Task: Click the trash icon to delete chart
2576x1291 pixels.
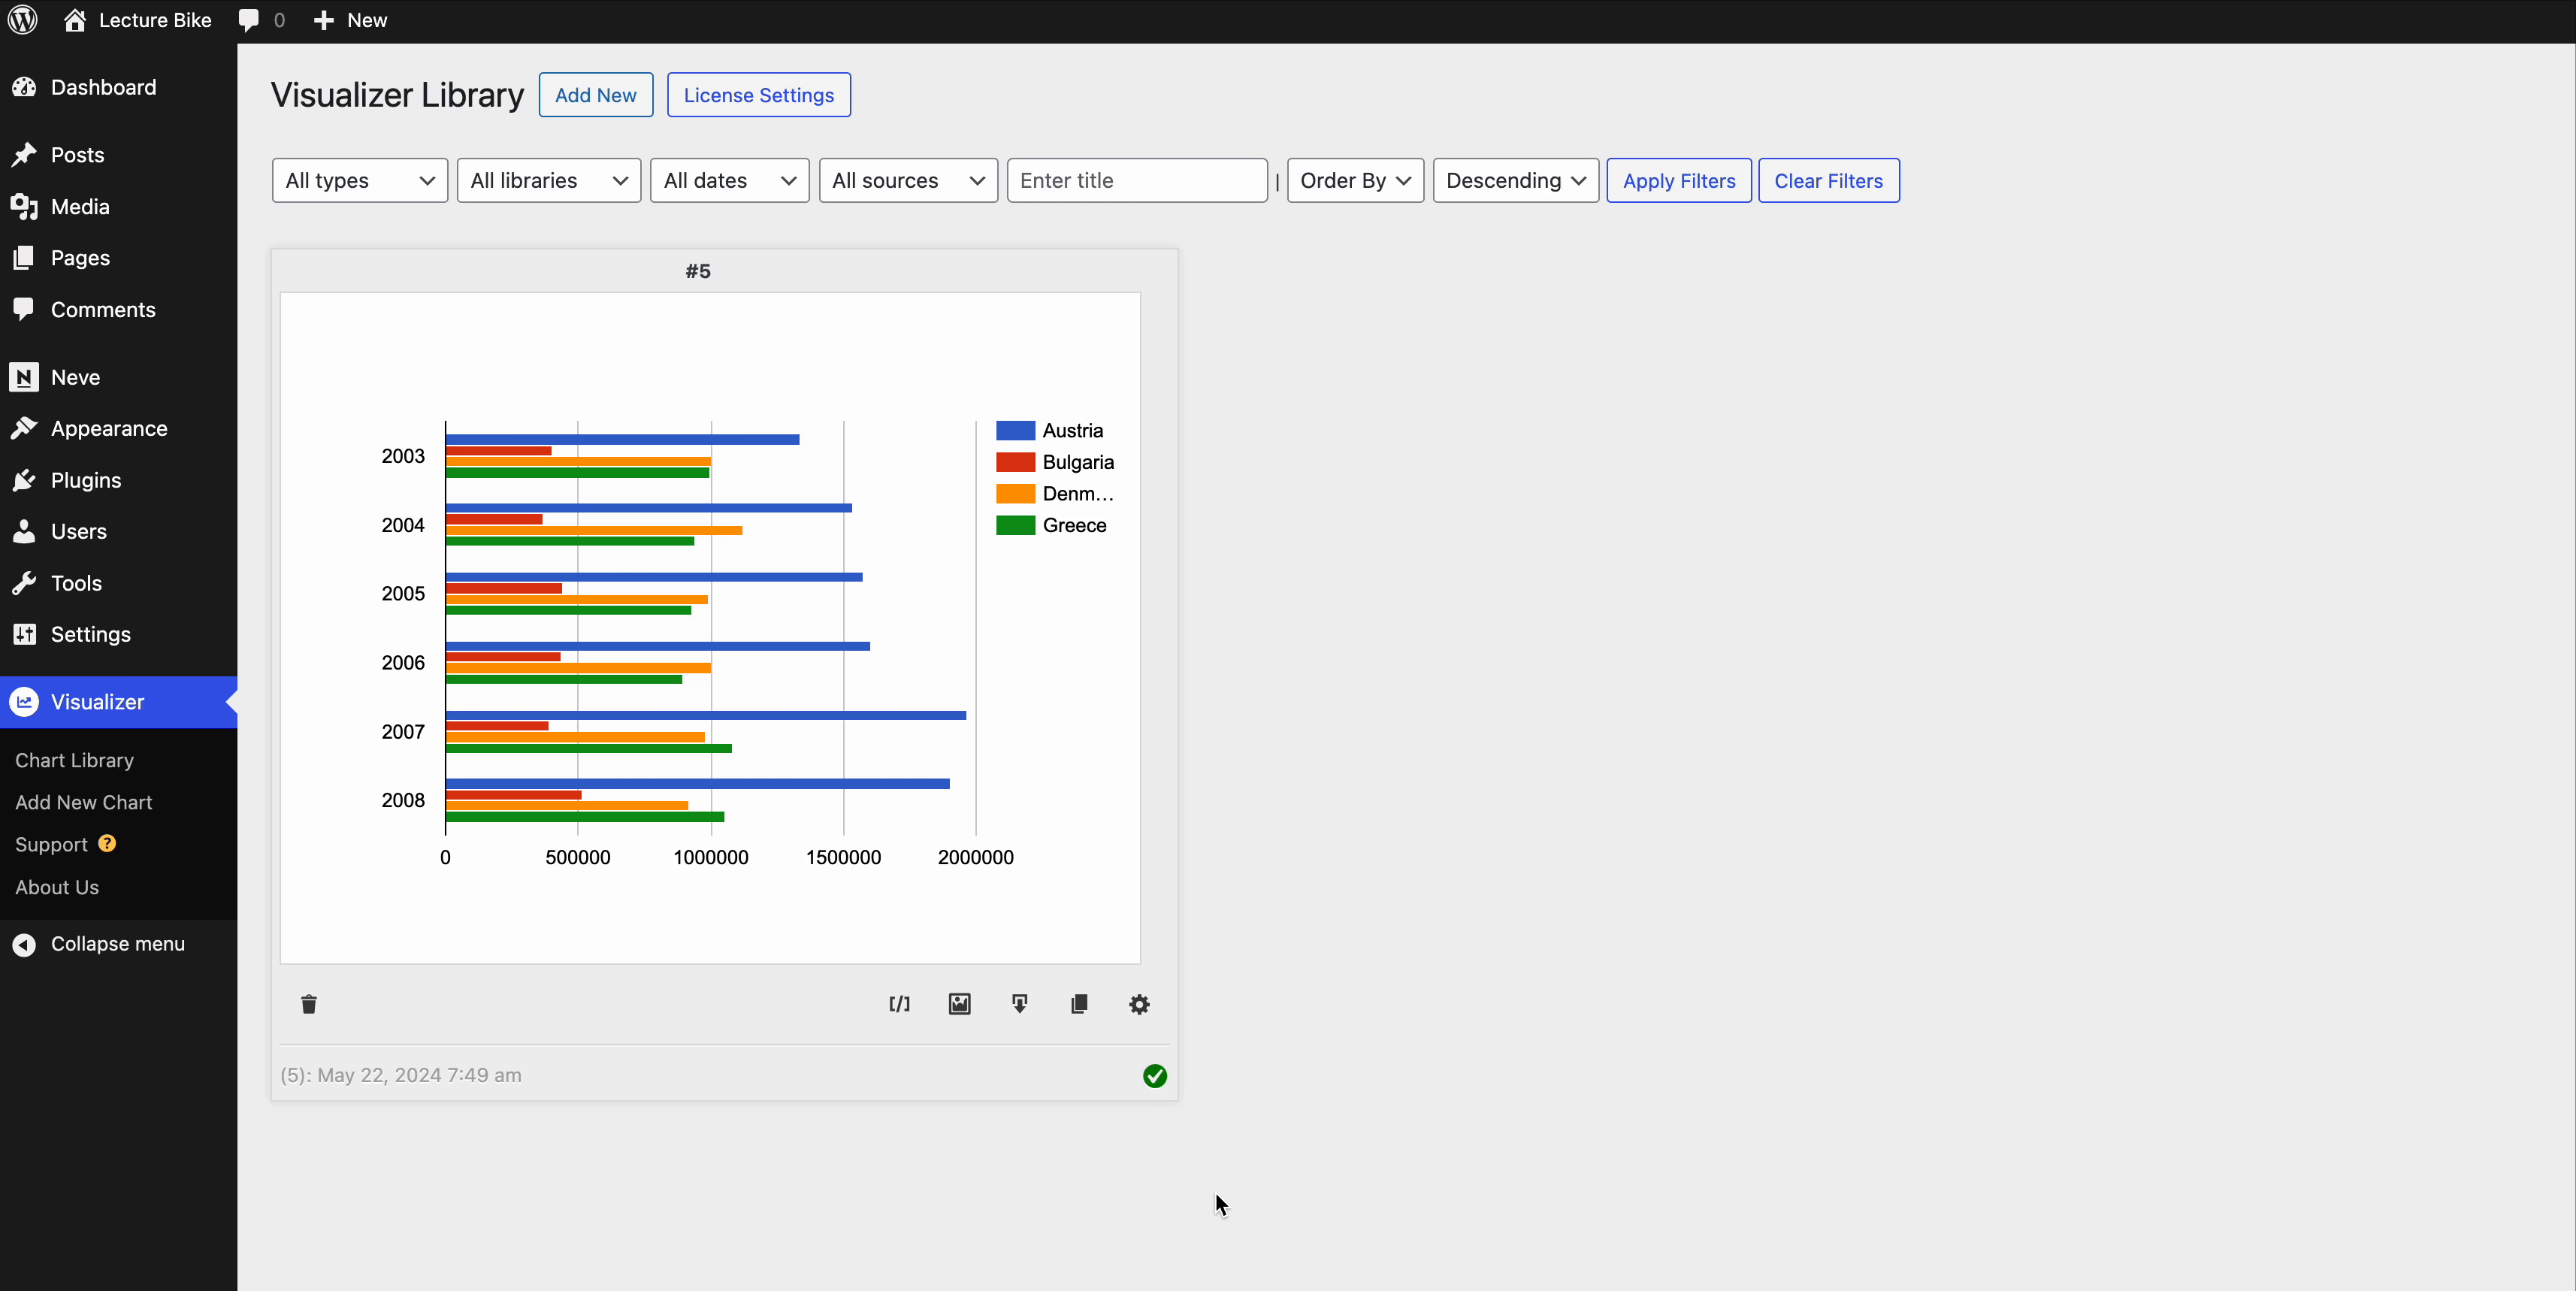Action: point(309,1004)
